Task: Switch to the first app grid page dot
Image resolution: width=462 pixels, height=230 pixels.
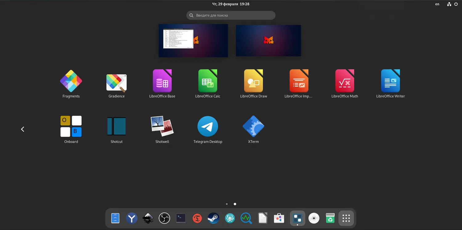Action: click(x=227, y=204)
